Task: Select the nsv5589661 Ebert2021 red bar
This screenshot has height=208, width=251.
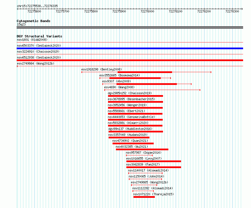Action: click(x=135, y=114)
